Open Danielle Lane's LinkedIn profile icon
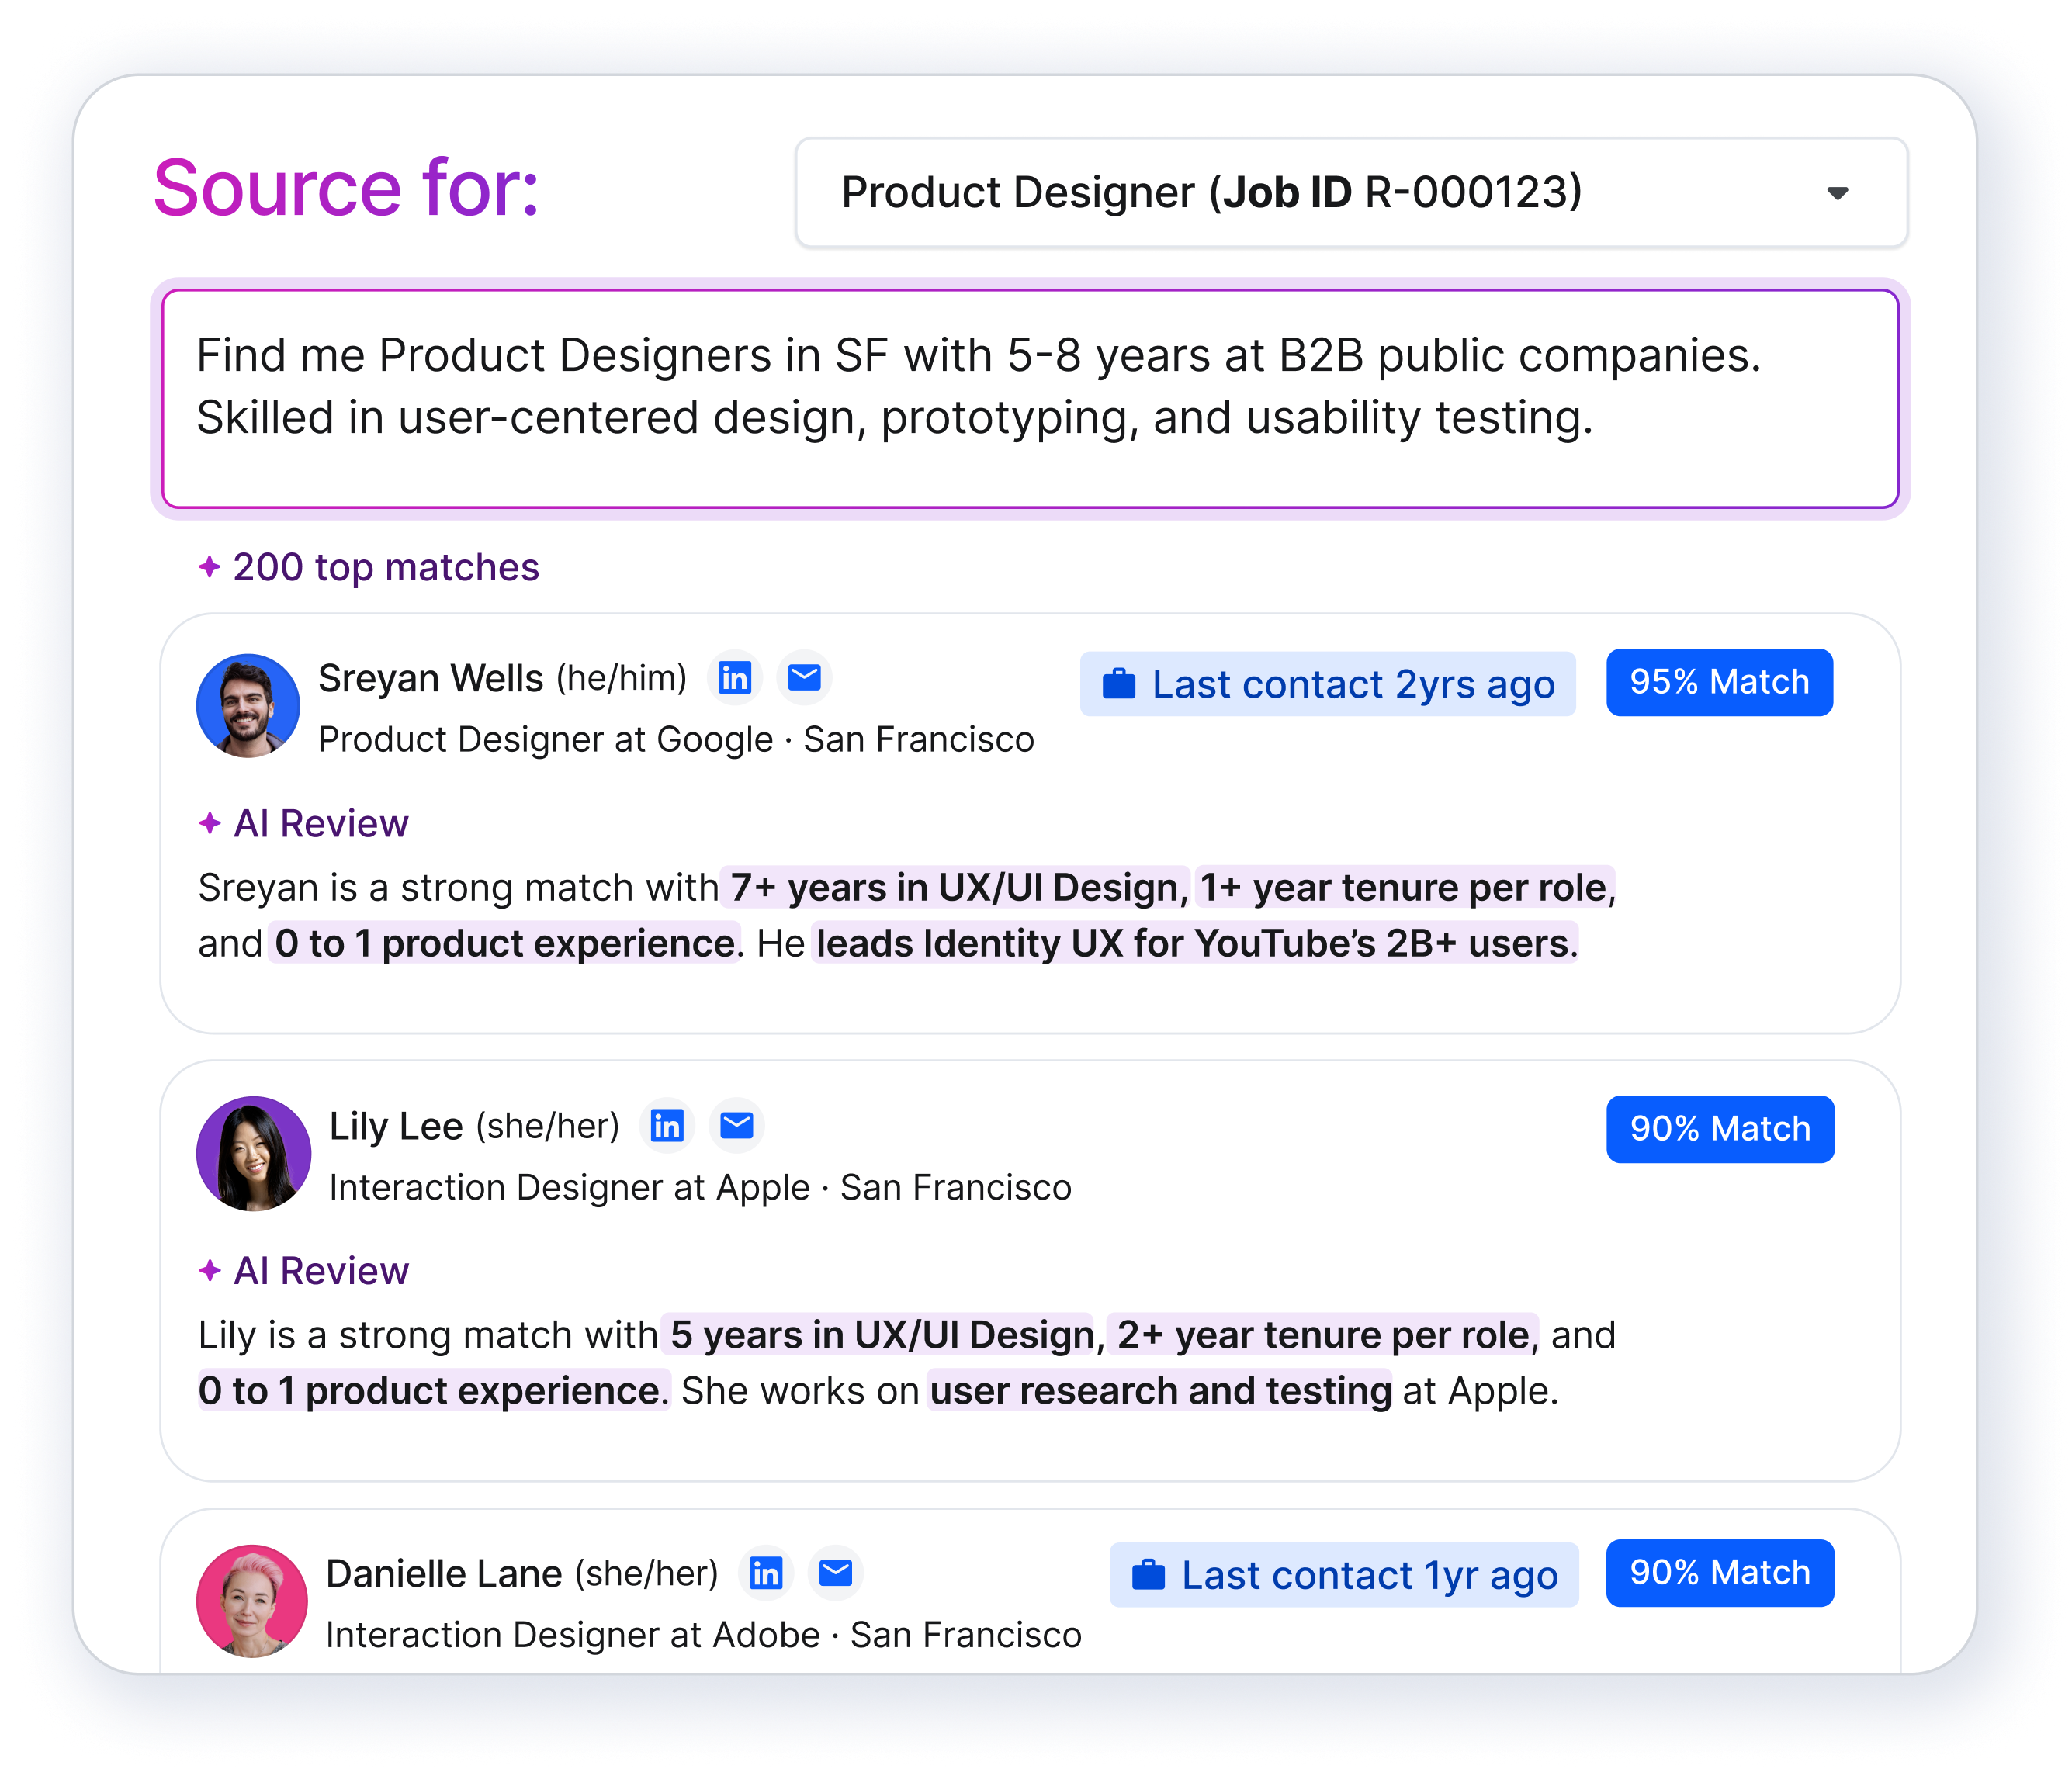2072x1769 pixels. point(766,1573)
